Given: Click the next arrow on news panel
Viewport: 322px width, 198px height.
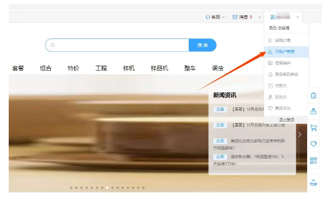Looking at the screenshot, I should click(x=300, y=134).
